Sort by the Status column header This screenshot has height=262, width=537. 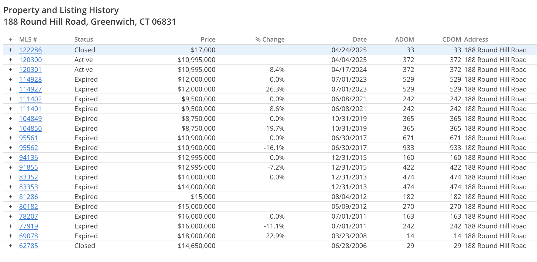tap(83, 40)
